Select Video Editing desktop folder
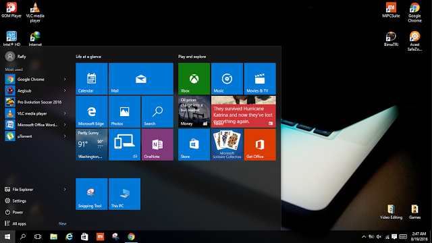This screenshot has height=243, width=432. [391, 212]
